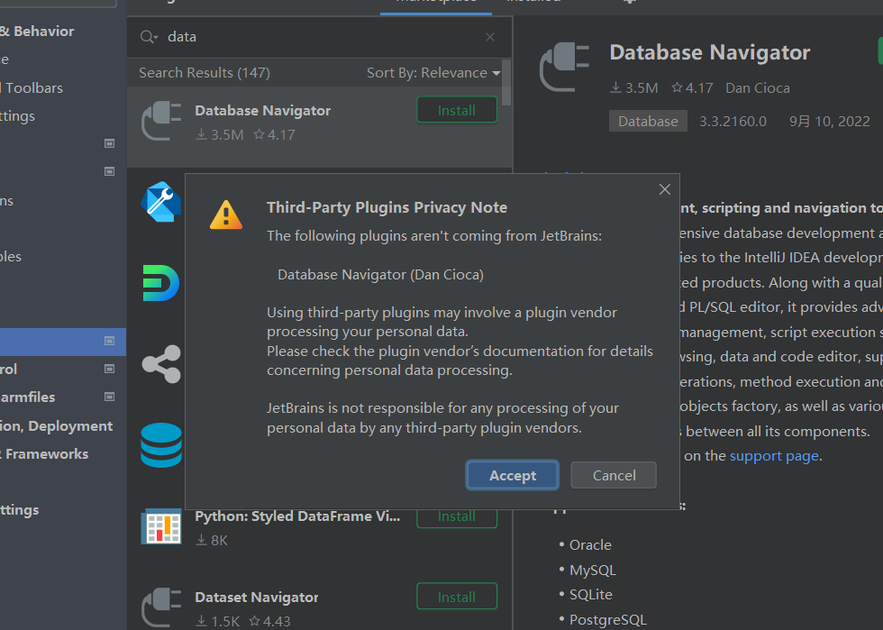Open the Sort By Relevance dropdown

pyautogui.click(x=432, y=73)
